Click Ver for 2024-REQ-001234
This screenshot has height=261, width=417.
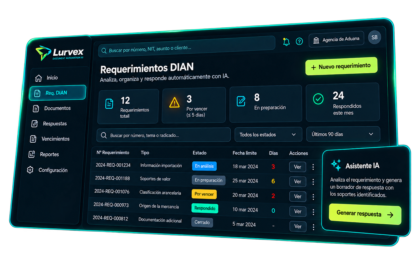tap(297, 167)
